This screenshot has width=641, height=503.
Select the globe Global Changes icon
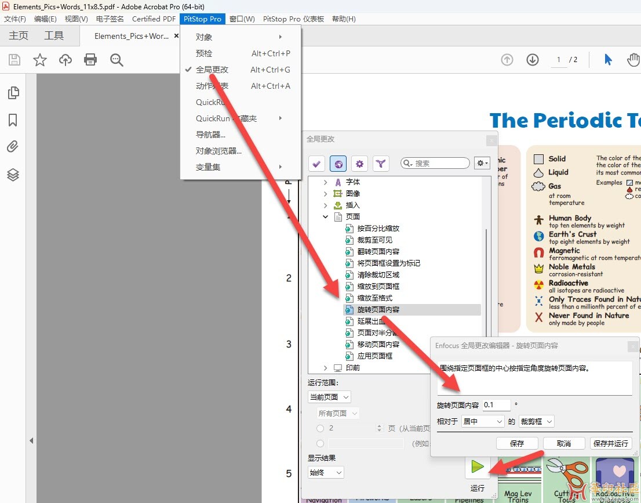click(338, 164)
